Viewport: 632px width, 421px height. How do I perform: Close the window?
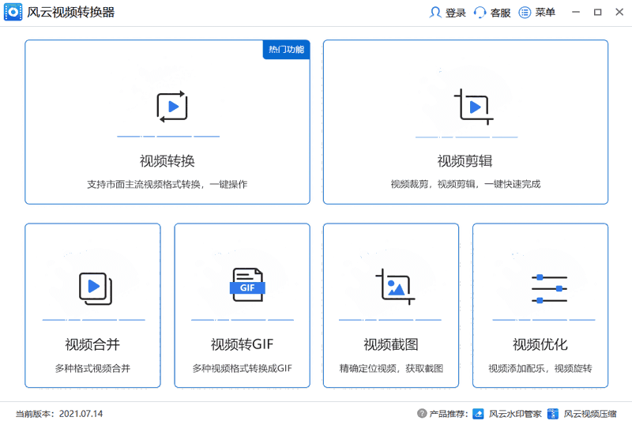619,13
